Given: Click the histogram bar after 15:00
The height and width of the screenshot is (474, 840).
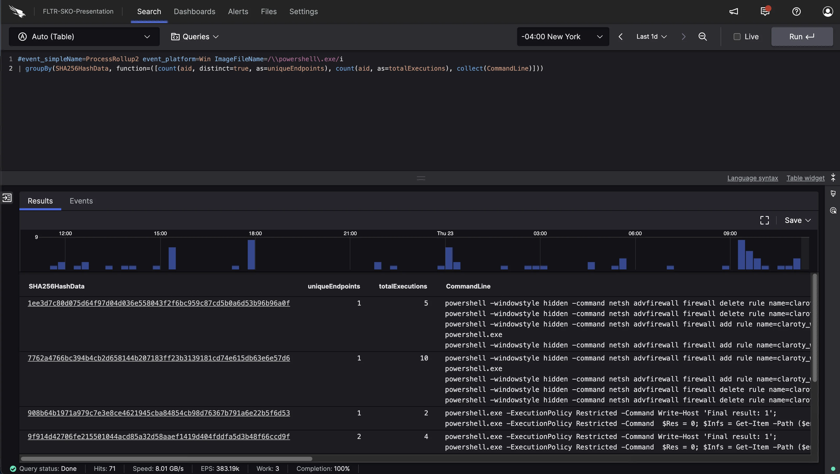Looking at the screenshot, I should [172, 258].
